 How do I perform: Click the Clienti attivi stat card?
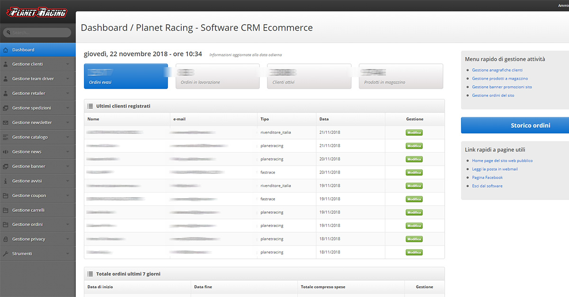click(x=309, y=76)
